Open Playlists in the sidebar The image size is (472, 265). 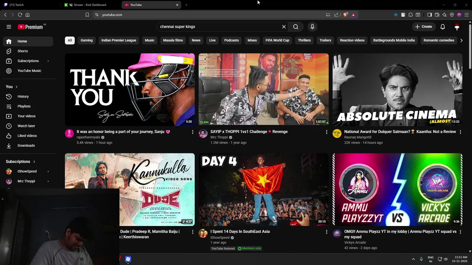[28, 106]
